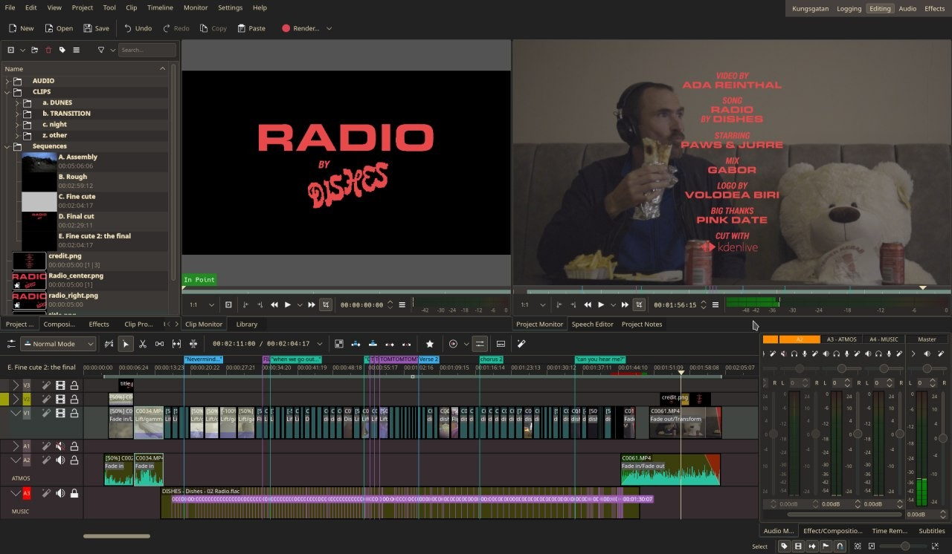Expand the AUDIO folder in project bin

tap(8, 81)
